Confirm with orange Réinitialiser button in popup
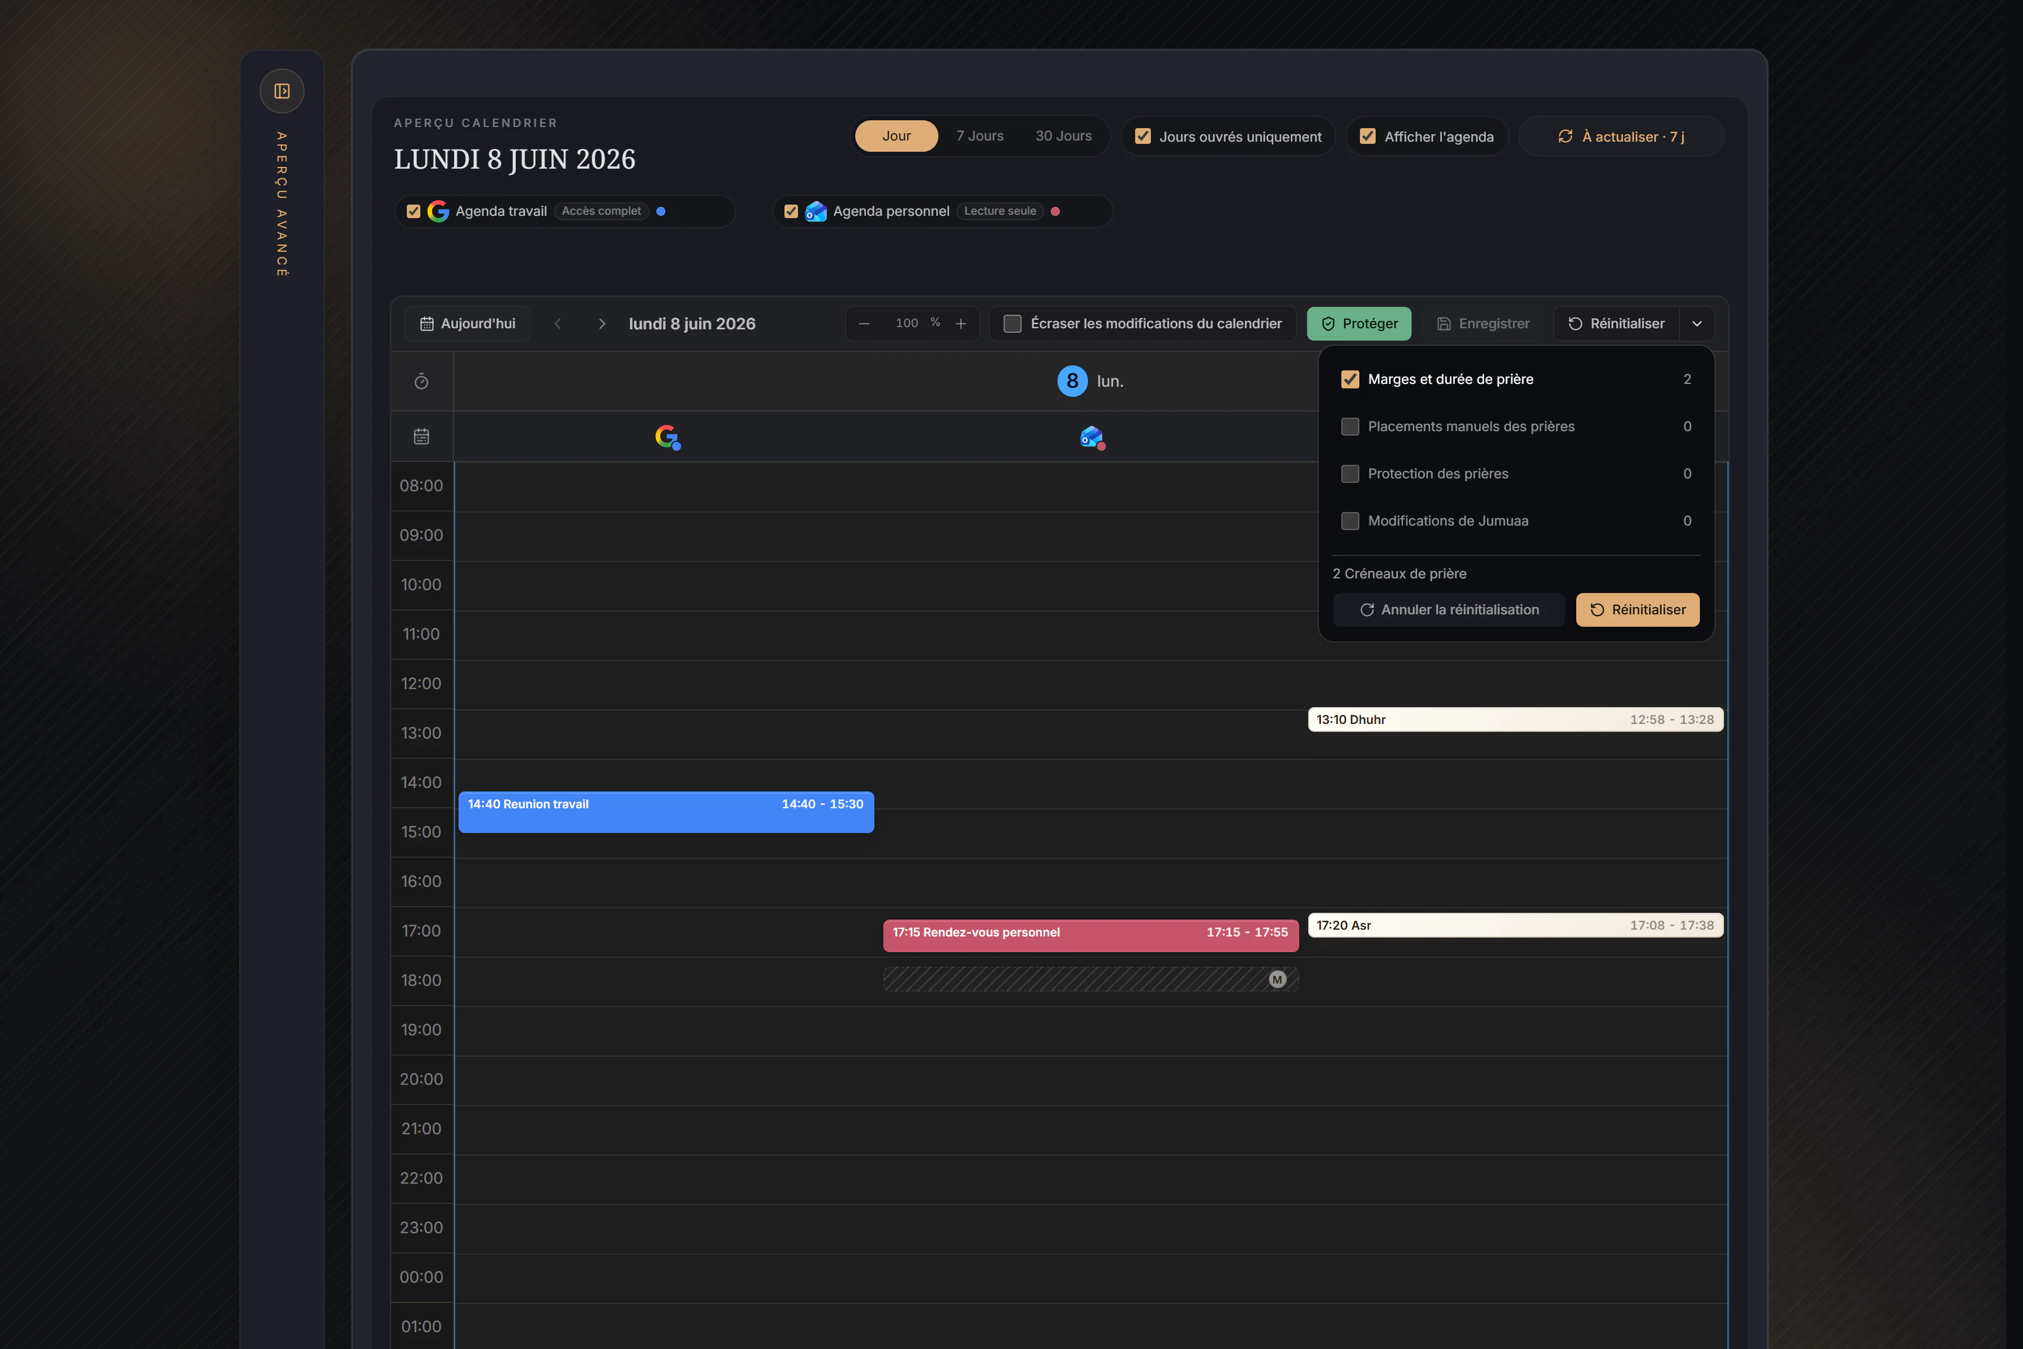Screen dimensions: 2023x1349 tap(1638, 610)
